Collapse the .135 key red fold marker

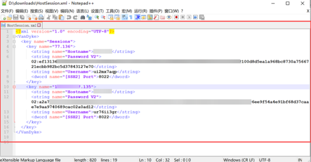coord(14,87)
